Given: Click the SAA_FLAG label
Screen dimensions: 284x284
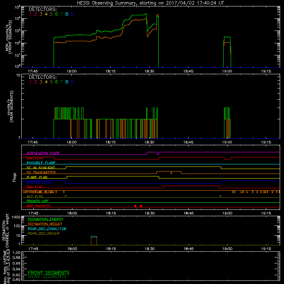Looking at the screenshot, I should tap(35, 187).
